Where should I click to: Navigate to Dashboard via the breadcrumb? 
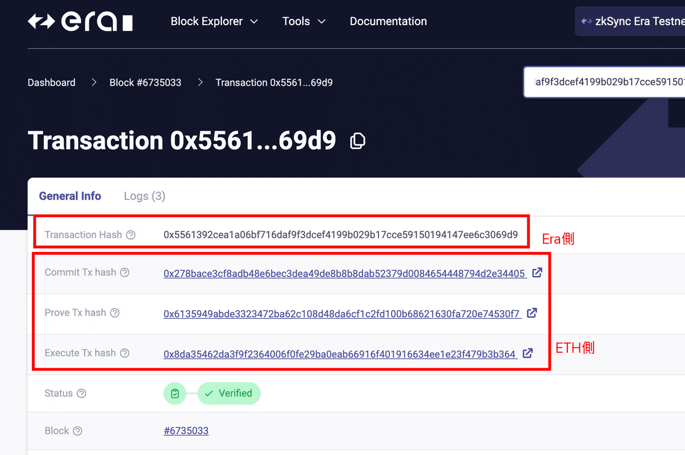pos(51,82)
